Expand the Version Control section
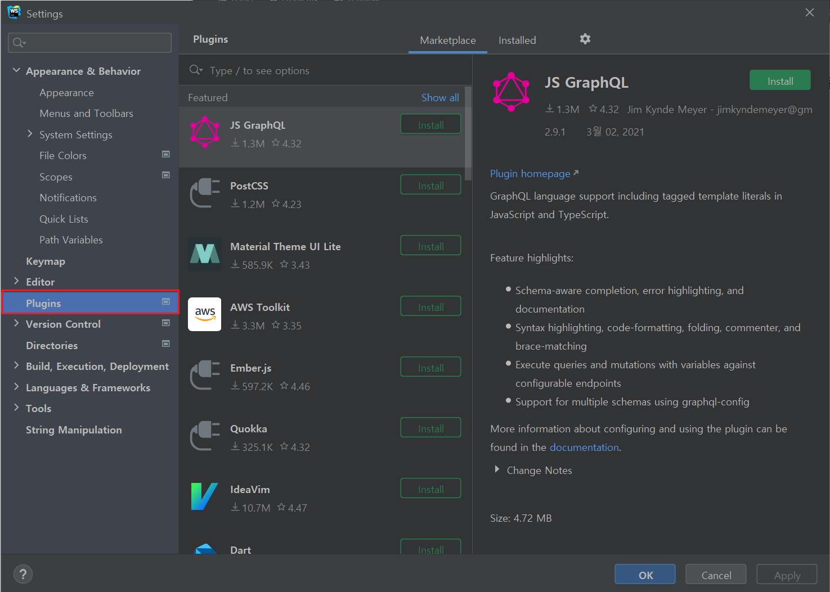Screen dimensions: 830x592 pyautogui.click(x=16, y=323)
